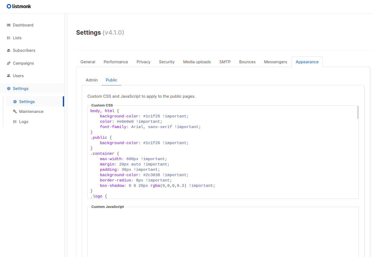
Task: Click the Logs list icon
Action: click(15, 122)
